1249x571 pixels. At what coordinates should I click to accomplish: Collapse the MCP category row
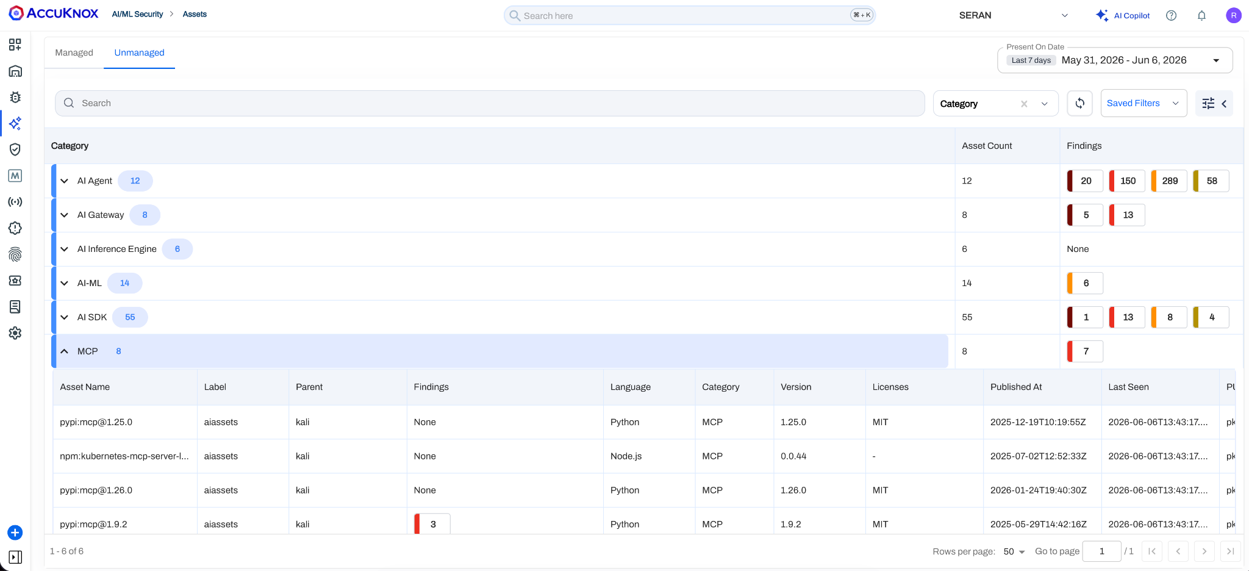click(64, 351)
